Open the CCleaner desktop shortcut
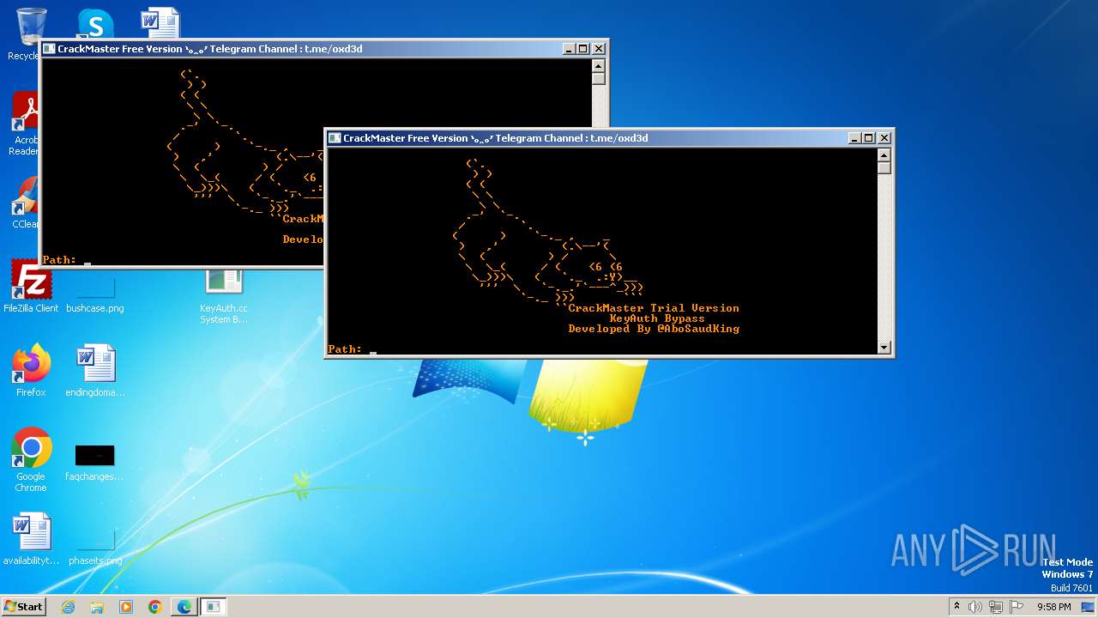 (x=25, y=203)
